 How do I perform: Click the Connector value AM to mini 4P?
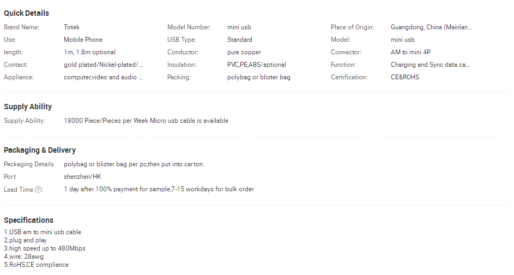[411, 52]
